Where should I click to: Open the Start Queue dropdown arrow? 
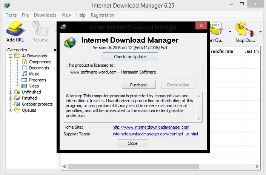click(230, 32)
